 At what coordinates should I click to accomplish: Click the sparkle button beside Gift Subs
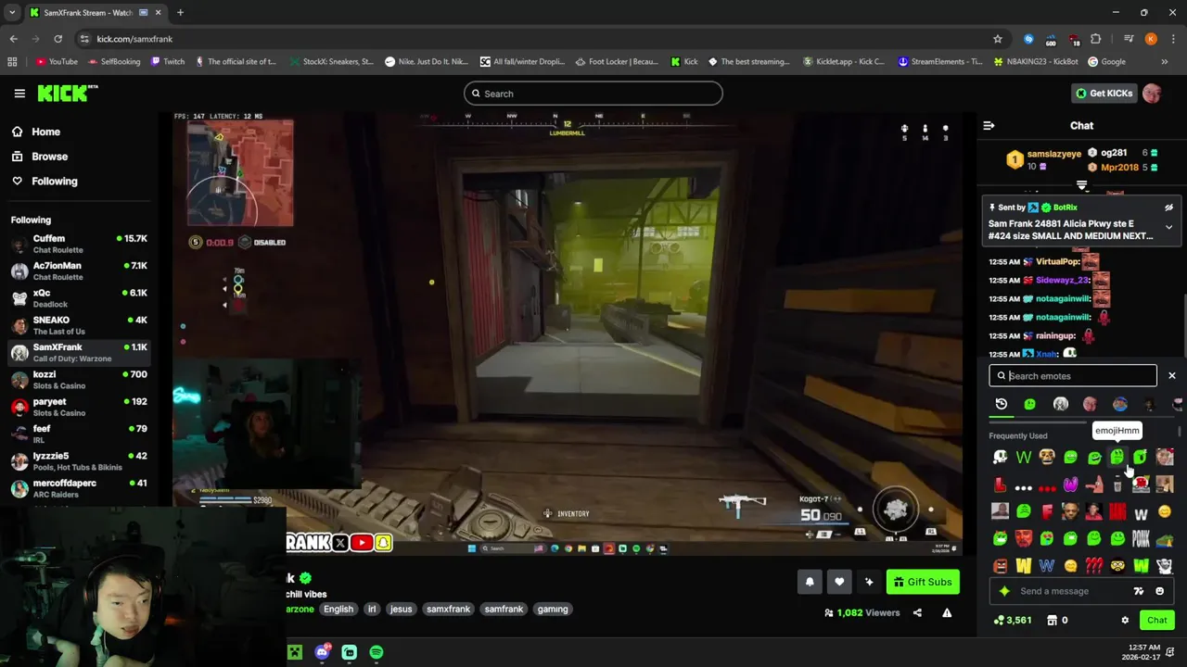(869, 582)
